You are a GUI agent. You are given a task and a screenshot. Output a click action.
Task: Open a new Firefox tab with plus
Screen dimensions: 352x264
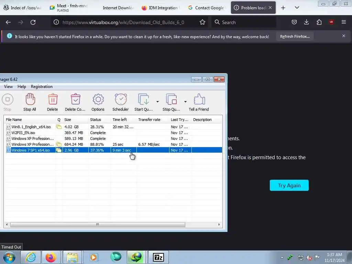(x=283, y=8)
